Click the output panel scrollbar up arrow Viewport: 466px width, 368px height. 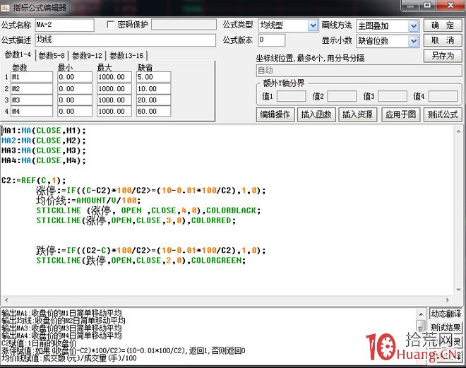[x=422, y=314]
